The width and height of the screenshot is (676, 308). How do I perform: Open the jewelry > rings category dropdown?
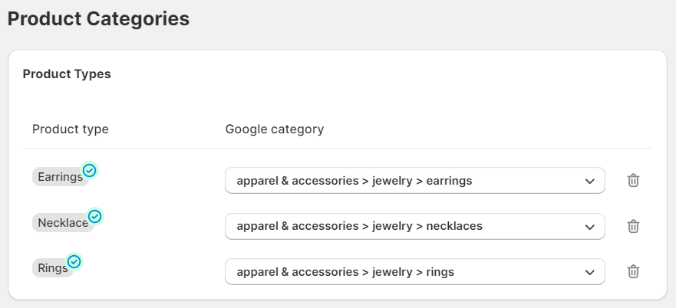tap(415, 272)
